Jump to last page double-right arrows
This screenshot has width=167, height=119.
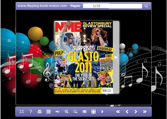pyautogui.click(x=145, y=112)
